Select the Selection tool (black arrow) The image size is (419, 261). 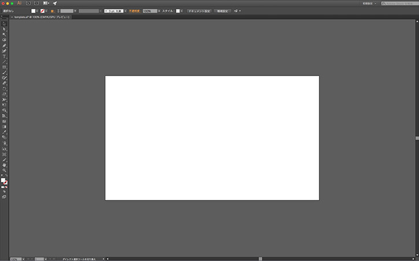click(x=4, y=24)
